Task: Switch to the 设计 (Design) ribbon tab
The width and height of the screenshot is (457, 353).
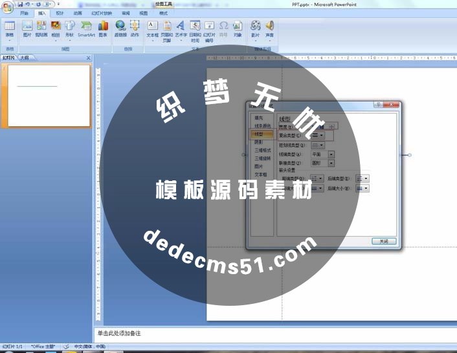Action: pyautogui.click(x=60, y=12)
